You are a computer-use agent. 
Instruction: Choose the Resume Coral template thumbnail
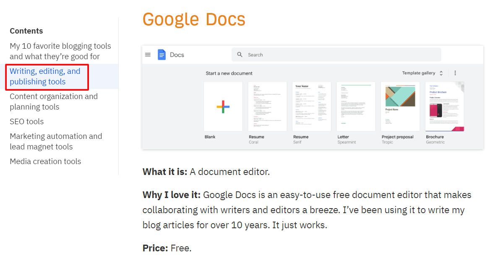pos(267,106)
